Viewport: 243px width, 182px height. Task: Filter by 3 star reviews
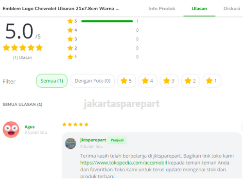(169, 81)
